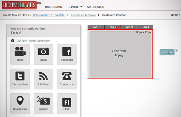Add the RSS Feed component
Viewport: 181px width, 117px height.
(43, 79)
